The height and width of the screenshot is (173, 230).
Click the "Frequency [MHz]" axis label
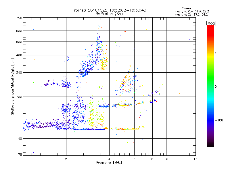coord(109,163)
